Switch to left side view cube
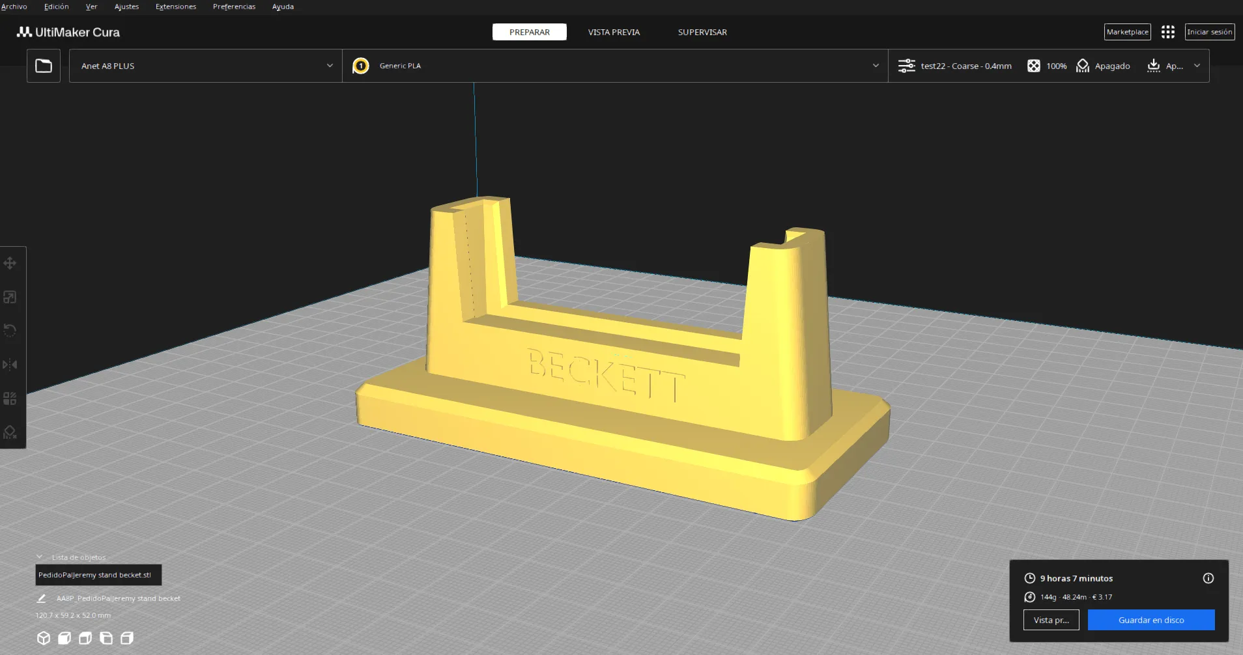 tap(106, 638)
